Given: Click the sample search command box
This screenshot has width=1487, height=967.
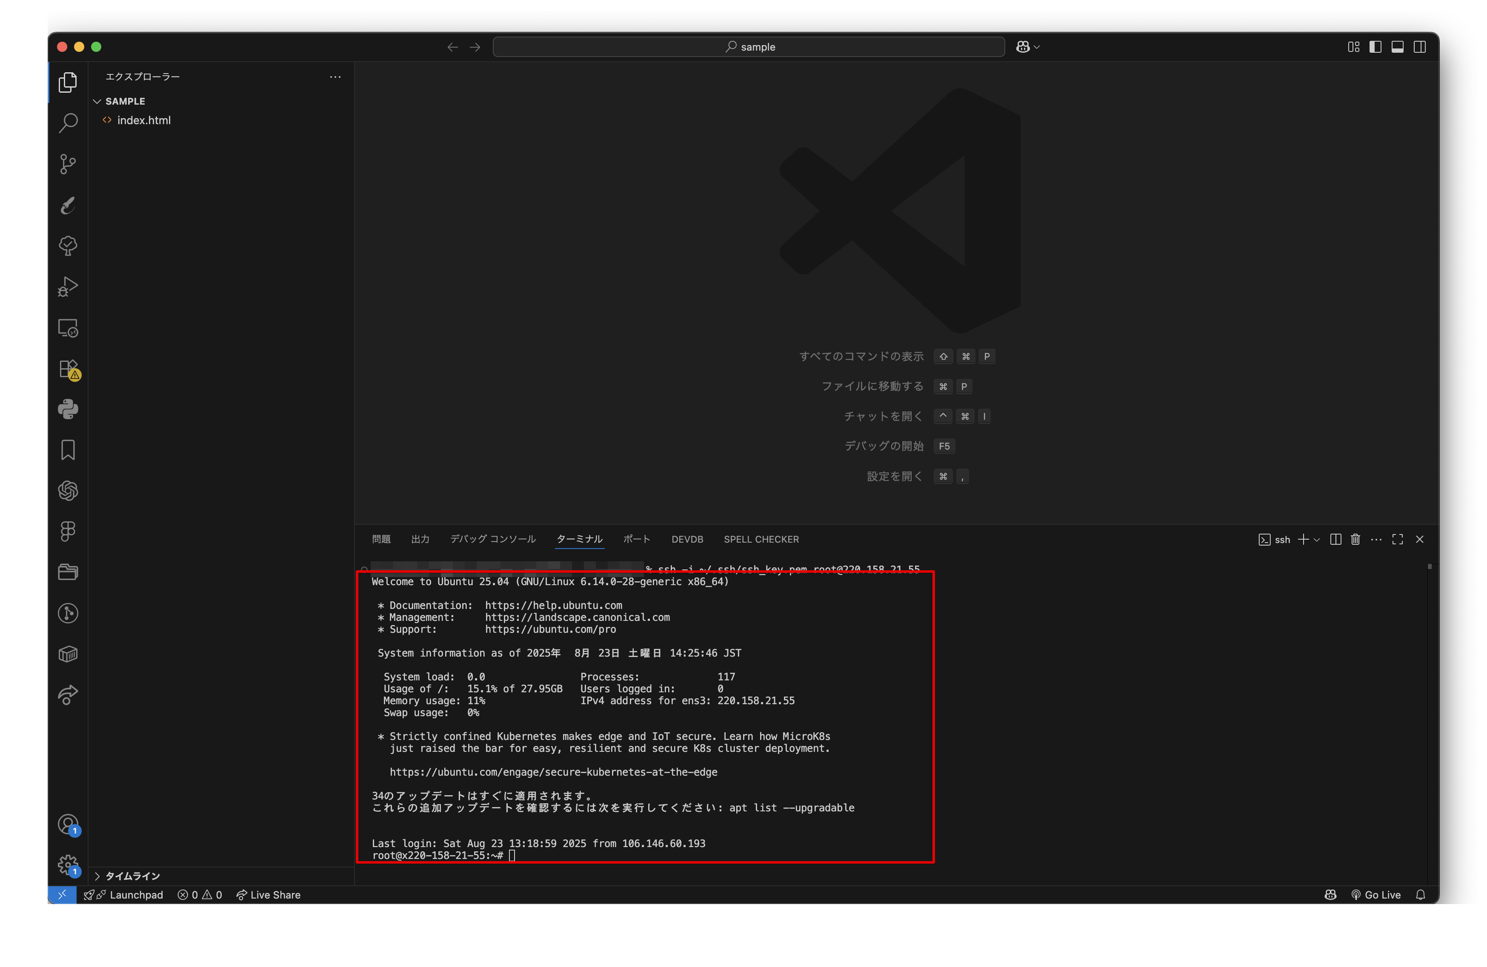Looking at the screenshot, I should (749, 47).
